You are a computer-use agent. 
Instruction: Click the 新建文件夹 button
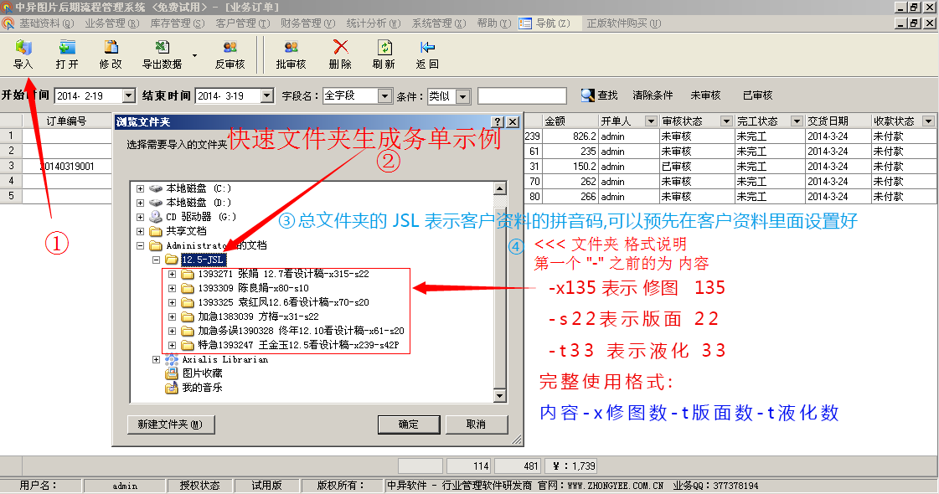pos(170,425)
